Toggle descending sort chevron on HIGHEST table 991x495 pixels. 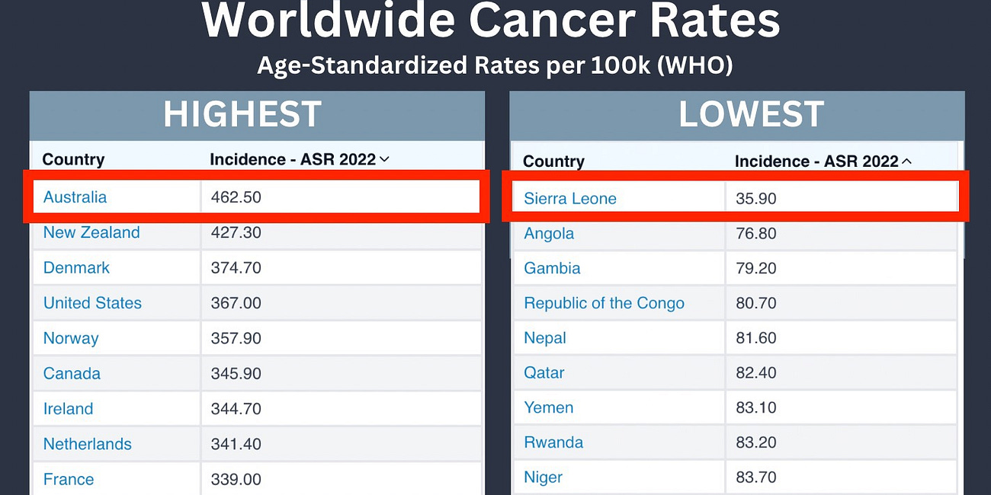[x=383, y=160]
